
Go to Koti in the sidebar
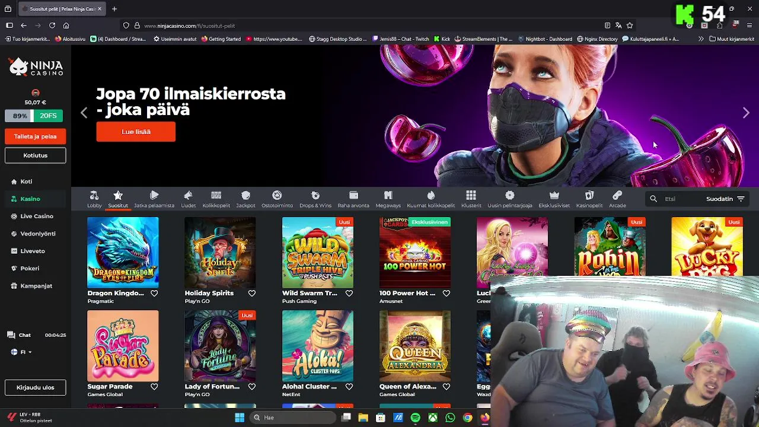[22, 181]
